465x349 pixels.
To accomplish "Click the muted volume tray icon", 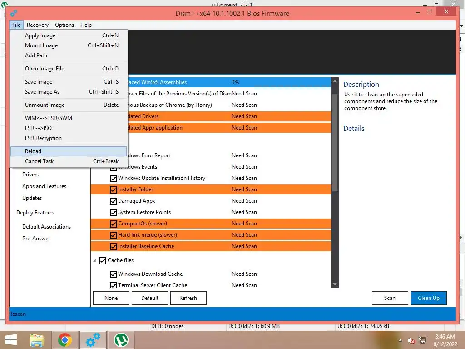I will pos(411,340).
